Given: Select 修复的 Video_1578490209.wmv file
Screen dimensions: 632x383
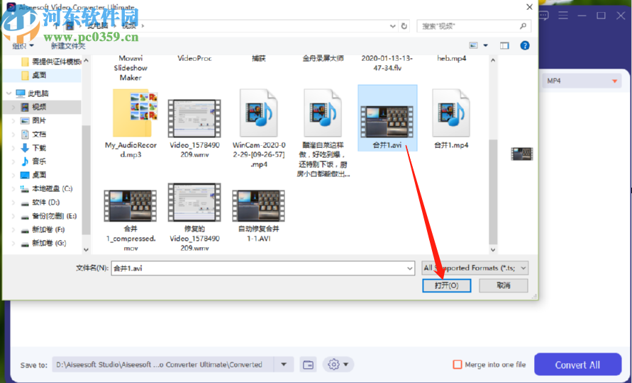Looking at the screenshot, I should point(194,217).
